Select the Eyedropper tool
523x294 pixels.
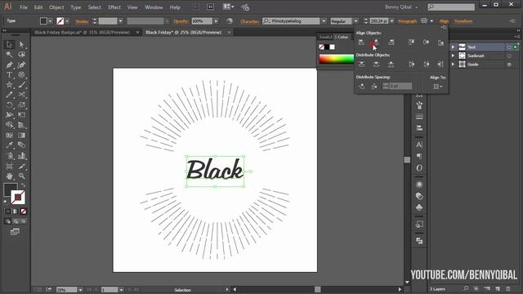[x=9, y=145]
